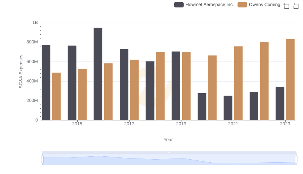The height and width of the screenshot is (174, 303).
Task: Click the 1B y-axis label
Action: click(x=35, y=23)
